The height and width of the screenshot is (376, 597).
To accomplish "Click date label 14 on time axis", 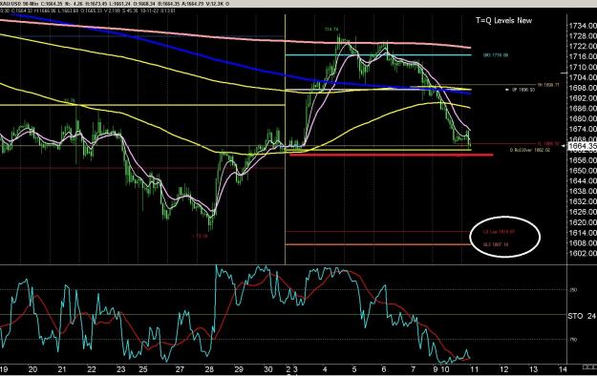I will tap(563, 369).
